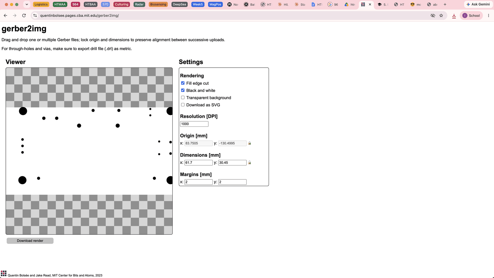This screenshot has height=278, width=494.
Task: Open the HTMAA tab group
Action: pos(60,4)
